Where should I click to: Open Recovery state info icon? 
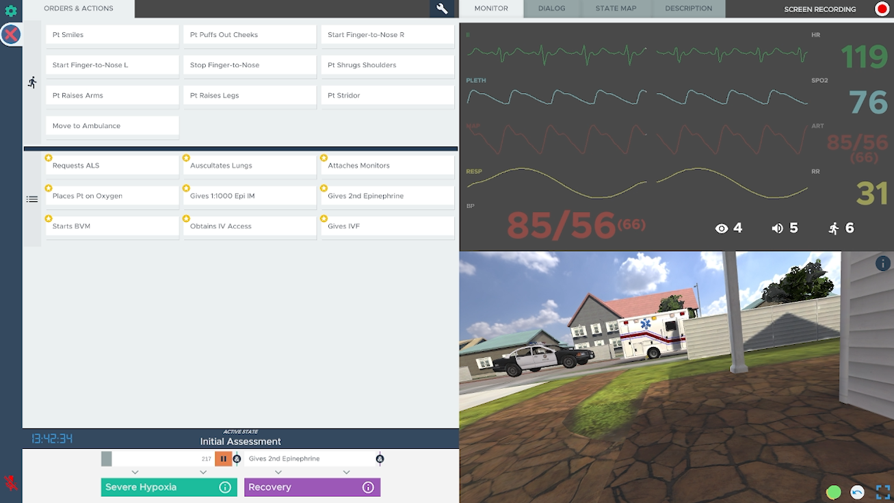pos(368,487)
